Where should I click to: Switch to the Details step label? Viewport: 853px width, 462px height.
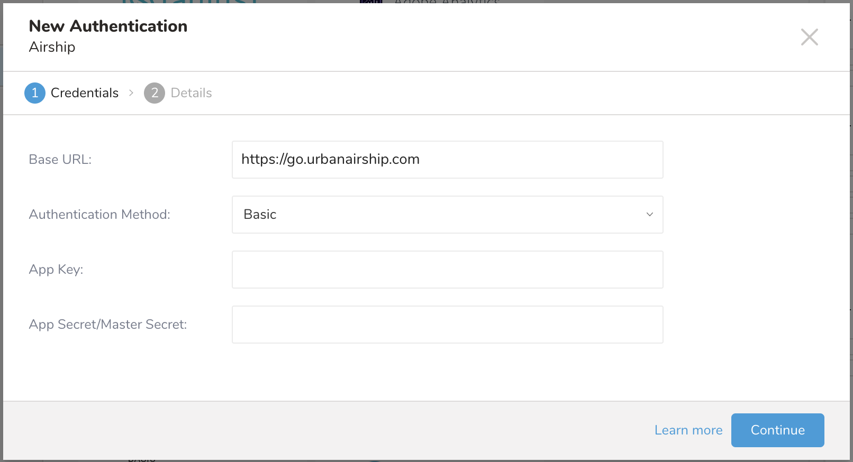coord(191,93)
